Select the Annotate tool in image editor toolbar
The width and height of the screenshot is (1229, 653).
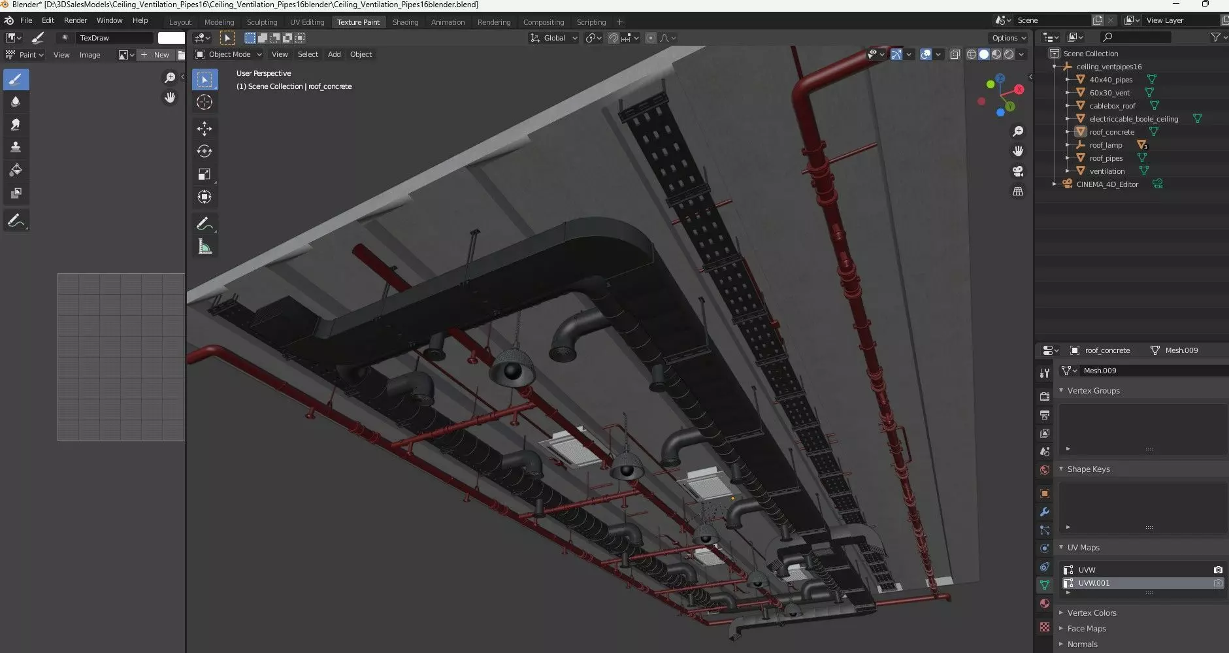[16, 221]
